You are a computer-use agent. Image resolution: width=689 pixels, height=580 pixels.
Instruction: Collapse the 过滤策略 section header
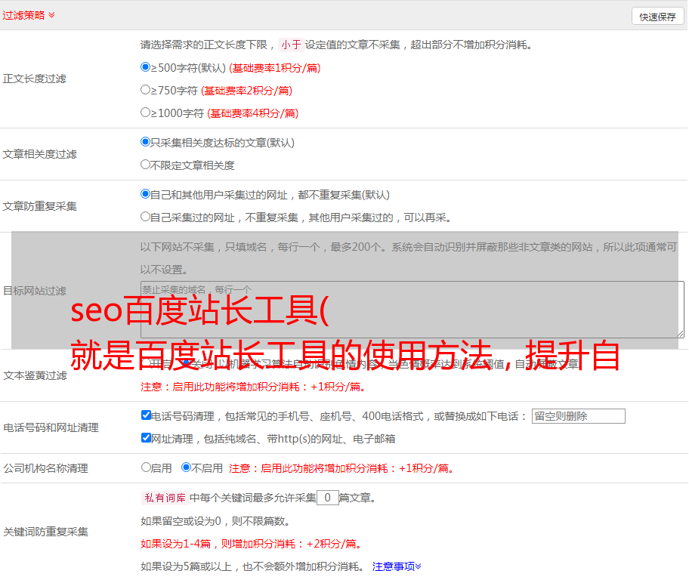(x=29, y=15)
